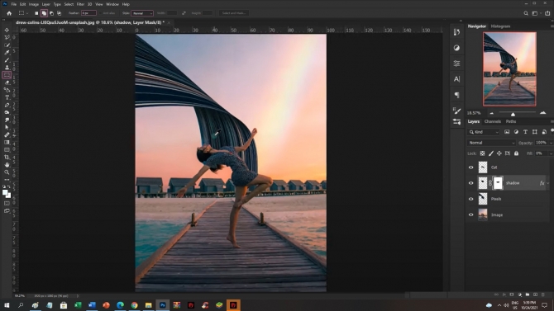Click the Select and Mask button
Screen dimensions: 554x311
point(234,13)
